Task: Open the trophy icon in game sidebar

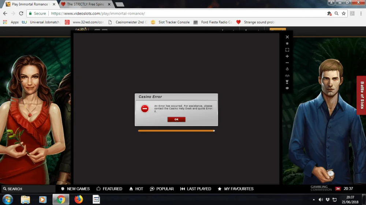Action: tap(287, 82)
